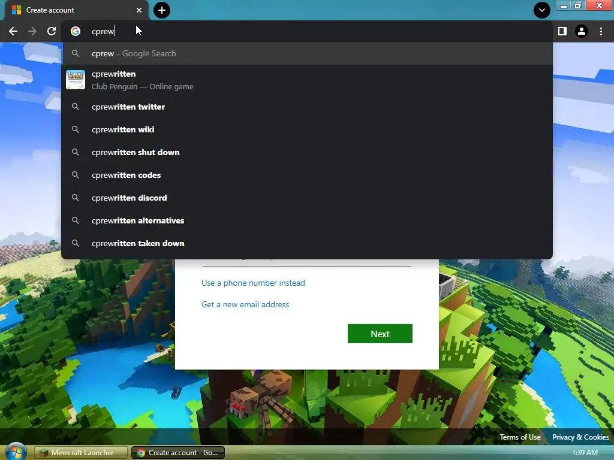
Task: Select cprewritten Club Penguin suggestion
Action: click(x=307, y=80)
